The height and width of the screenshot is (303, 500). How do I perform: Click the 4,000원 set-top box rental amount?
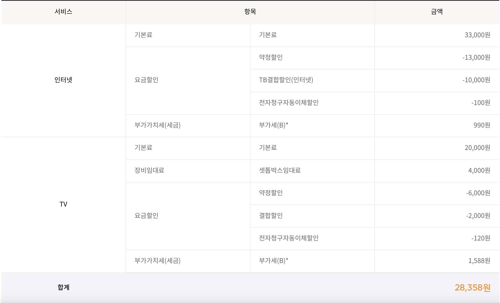(x=479, y=170)
